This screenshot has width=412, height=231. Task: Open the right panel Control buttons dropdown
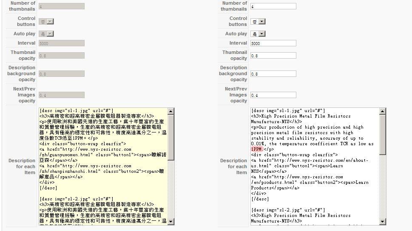tap(258, 22)
